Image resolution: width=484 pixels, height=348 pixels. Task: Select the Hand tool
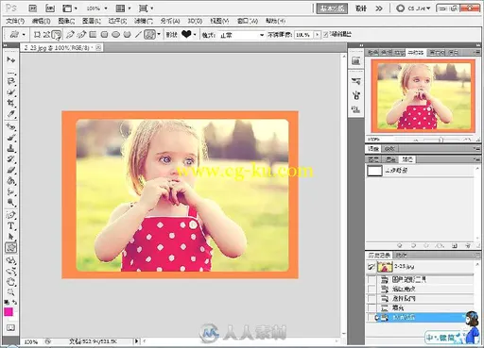(10, 282)
